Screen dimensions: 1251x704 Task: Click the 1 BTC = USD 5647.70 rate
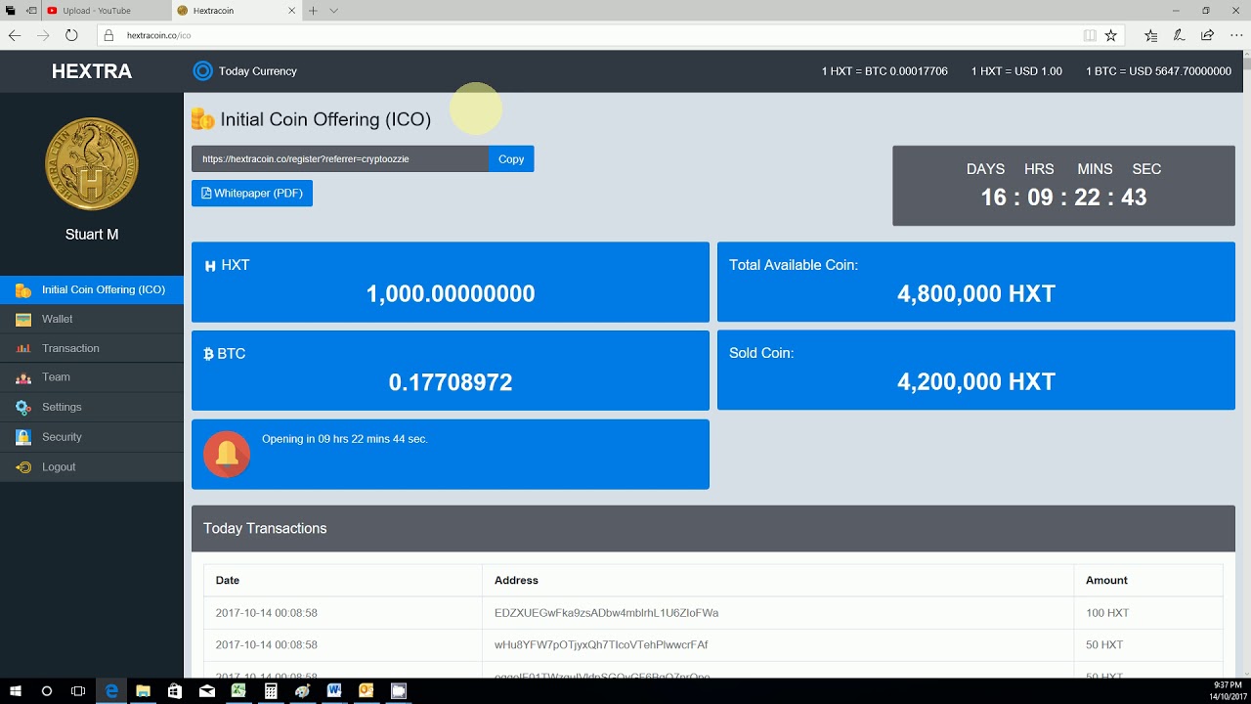pyautogui.click(x=1158, y=71)
